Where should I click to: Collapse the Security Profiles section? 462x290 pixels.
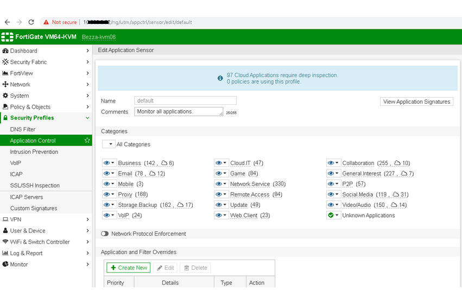[x=87, y=118]
